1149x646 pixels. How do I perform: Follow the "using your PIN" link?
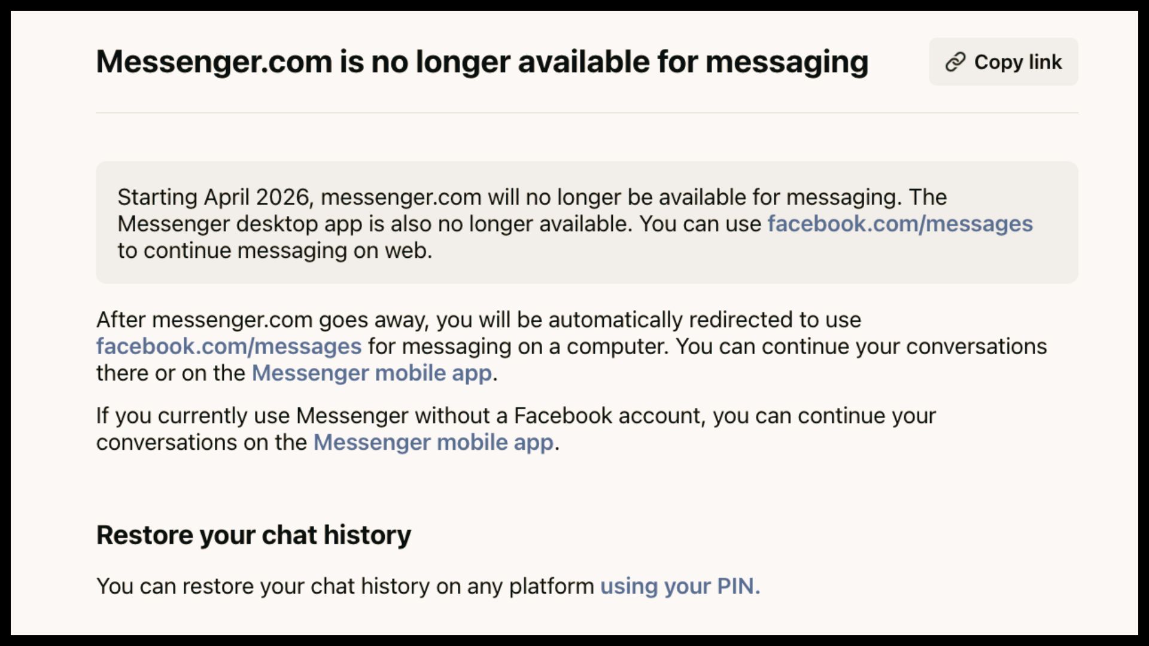[x=680, y=586]
